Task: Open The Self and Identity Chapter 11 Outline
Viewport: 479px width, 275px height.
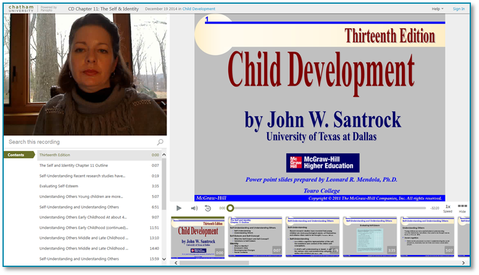Action: 99,165
